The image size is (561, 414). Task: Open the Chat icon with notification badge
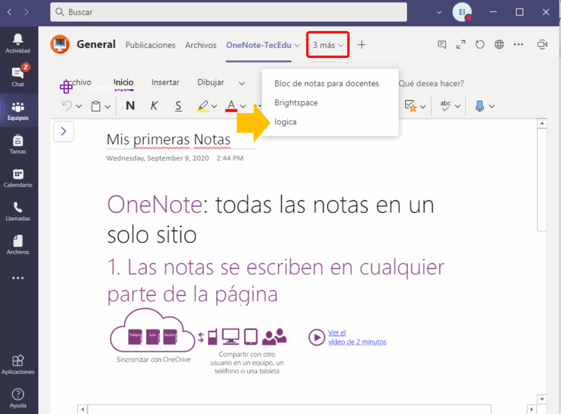pyautogui.click(x=18, y=77)
